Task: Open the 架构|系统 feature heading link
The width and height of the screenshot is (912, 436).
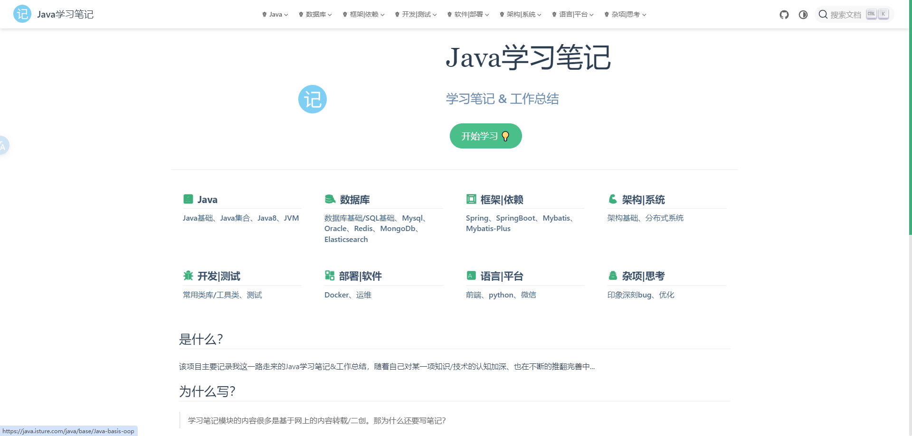Action: click(x=643, y=200)
